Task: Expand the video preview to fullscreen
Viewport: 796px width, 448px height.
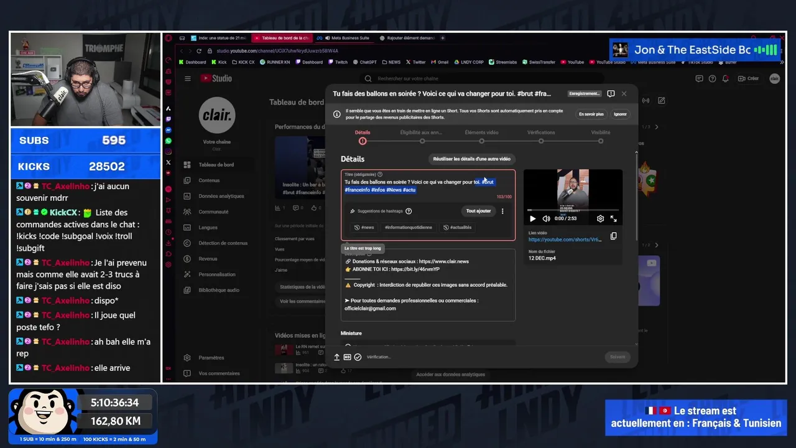Action: 613,218
